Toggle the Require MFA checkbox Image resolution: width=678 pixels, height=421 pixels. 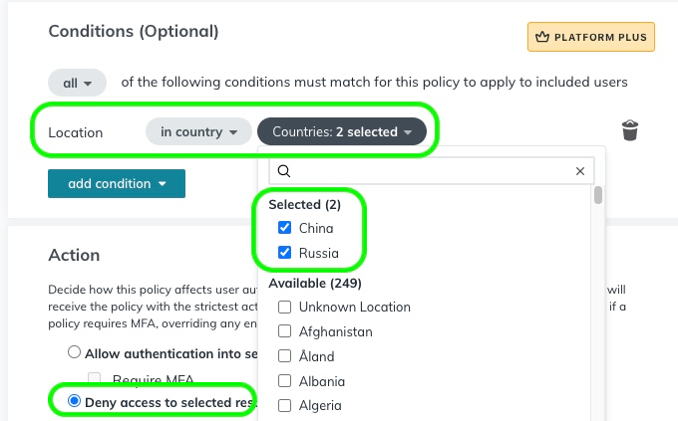click(95, 379)
